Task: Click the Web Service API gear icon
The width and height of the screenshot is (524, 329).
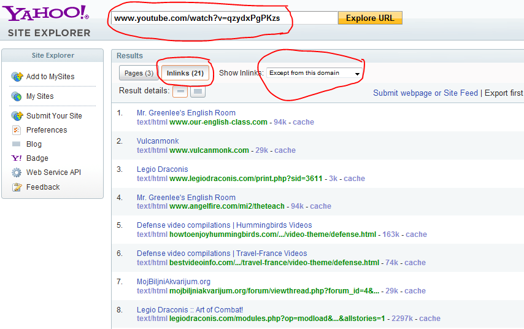Action: pyautogui.click(x=17, y=172)
